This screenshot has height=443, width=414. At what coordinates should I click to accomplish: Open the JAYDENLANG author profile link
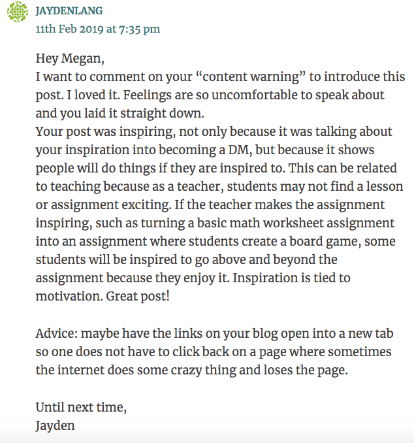[69, 11]
